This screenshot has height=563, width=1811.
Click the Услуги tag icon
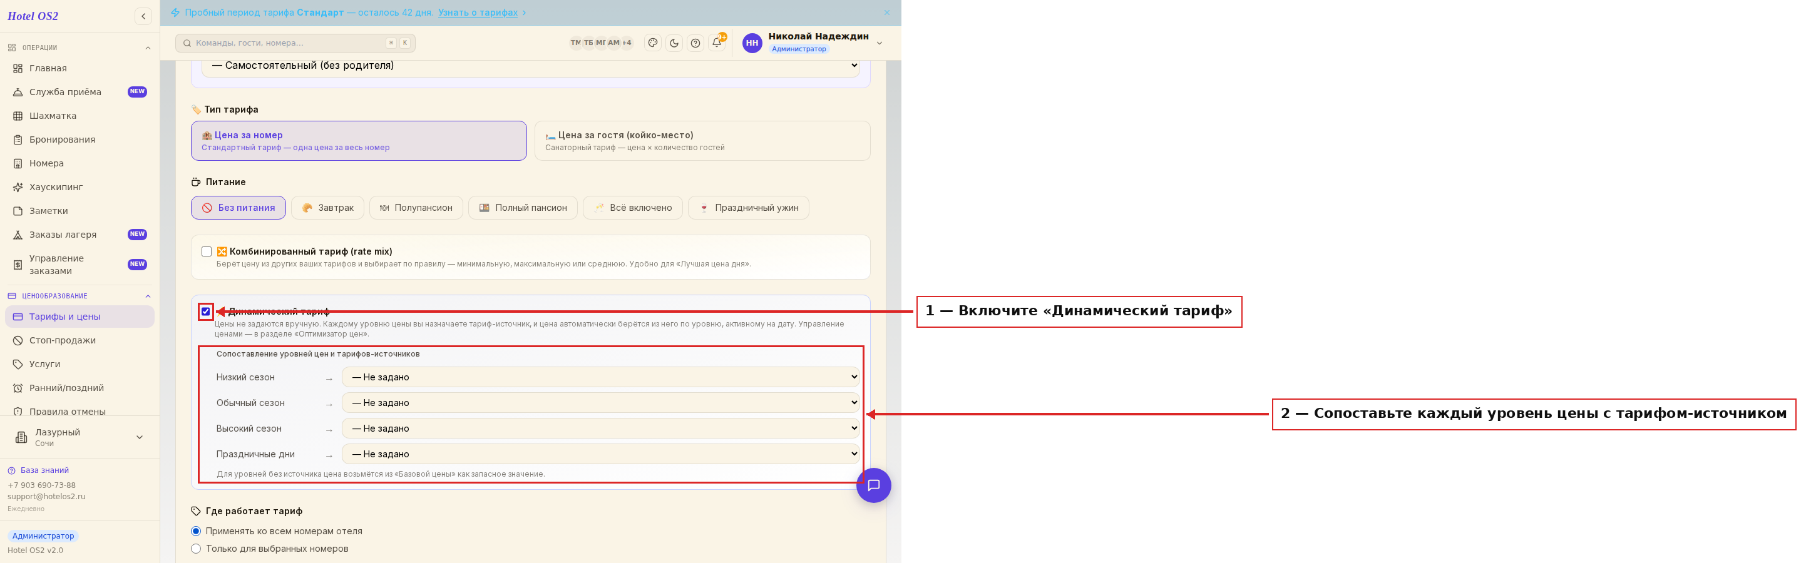pyautogui.click(x=18, y=364)
